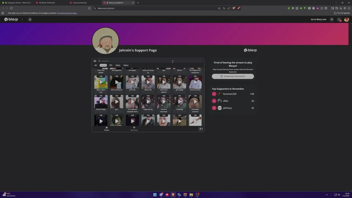Click the Blerp search field

[151, 61]
